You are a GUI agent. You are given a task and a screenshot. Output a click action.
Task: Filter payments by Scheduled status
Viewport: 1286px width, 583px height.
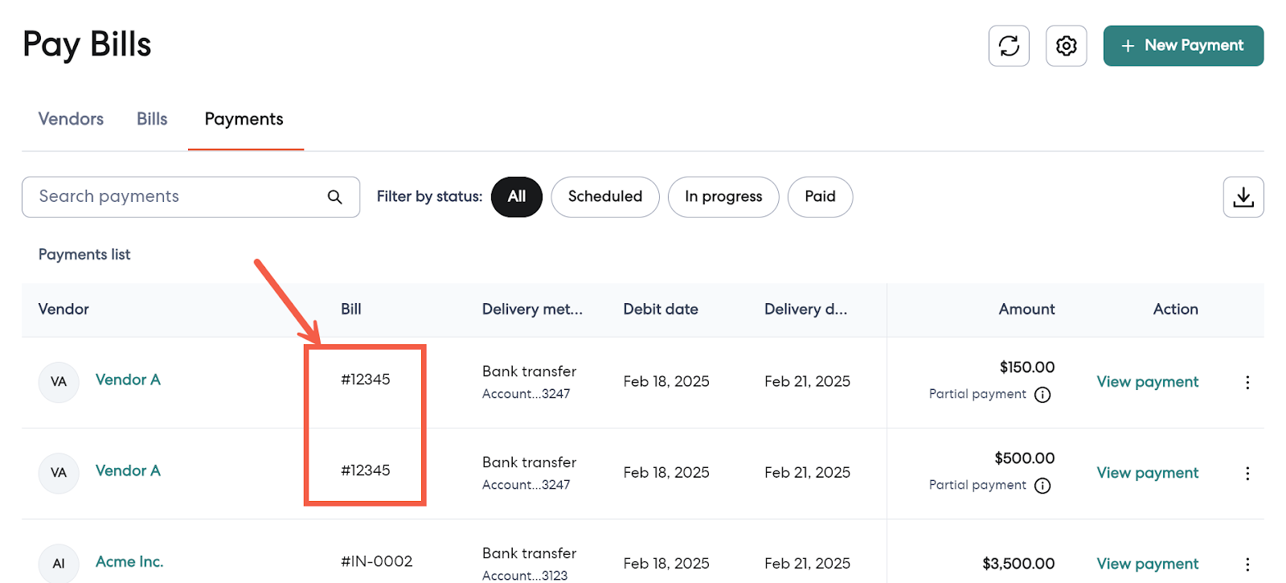pyautogui.click(x=604, y=197)
